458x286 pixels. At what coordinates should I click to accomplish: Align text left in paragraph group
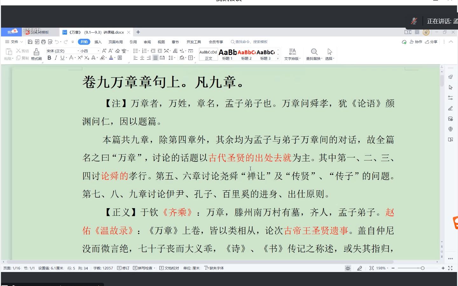coord(135,58)
